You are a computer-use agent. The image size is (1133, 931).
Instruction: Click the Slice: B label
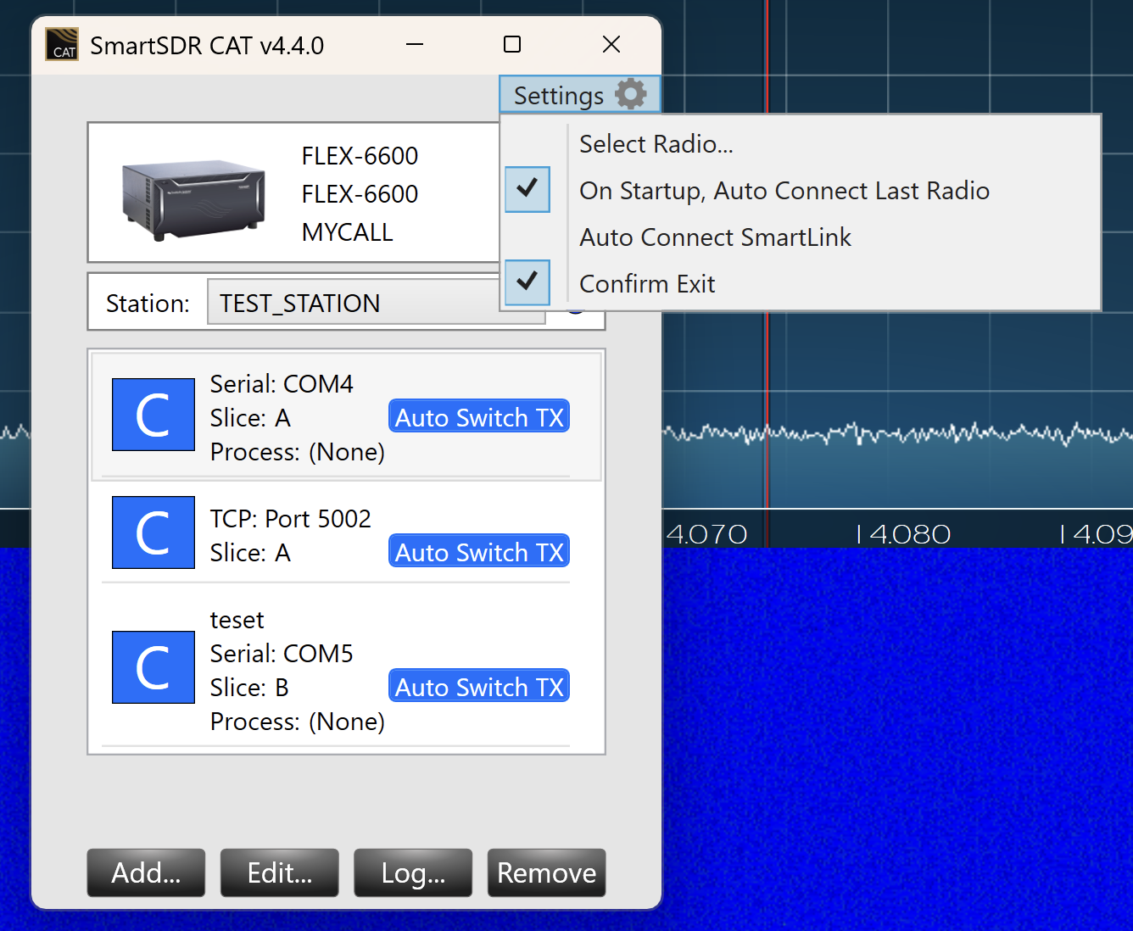pyautogui.click(x=249, y=688)
